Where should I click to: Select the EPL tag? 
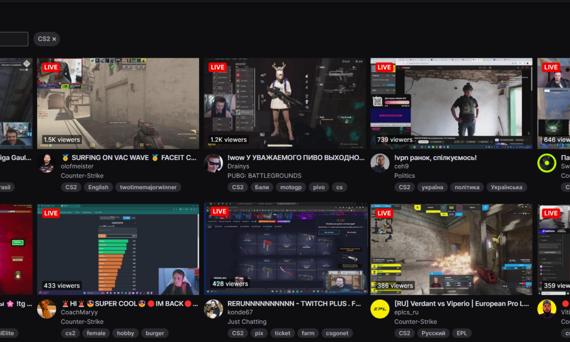click(462, 333)
